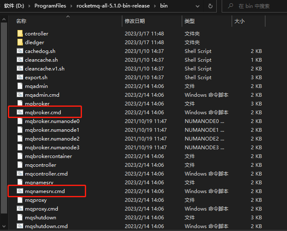Select the mqadmin.cmd script icon
The width and height of the screenshot is (287, 231).
pyautogui.click(x=20, y=95)
